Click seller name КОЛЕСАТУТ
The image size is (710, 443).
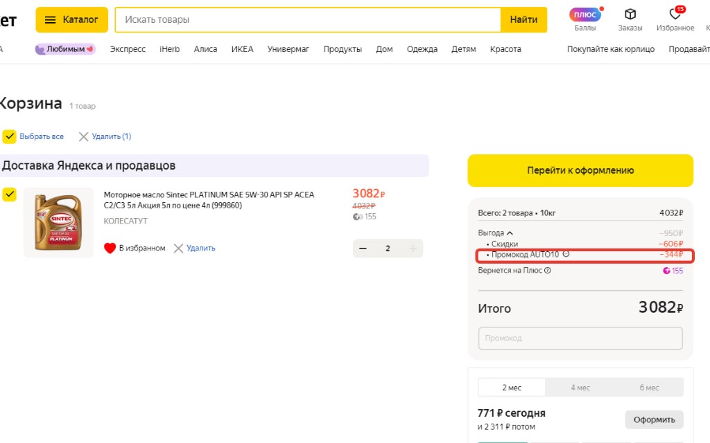pyautogui.click(x=125, y=221)
